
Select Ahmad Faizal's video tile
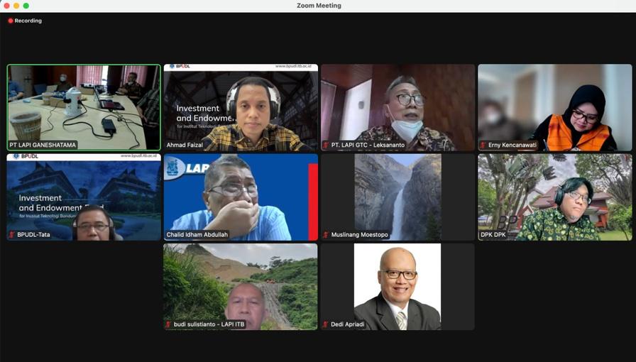(241, 108)
